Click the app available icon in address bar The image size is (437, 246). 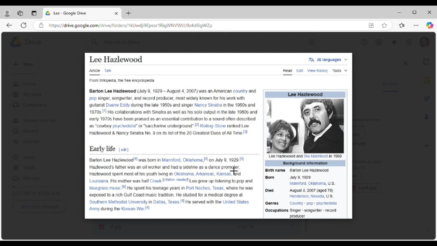pos(371,25)
